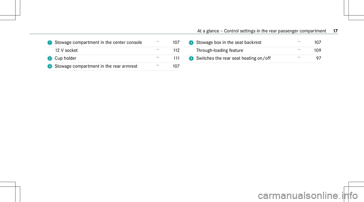Click the numbered circle 1 icon
The image size is (364, 202).
click(50, 43)
